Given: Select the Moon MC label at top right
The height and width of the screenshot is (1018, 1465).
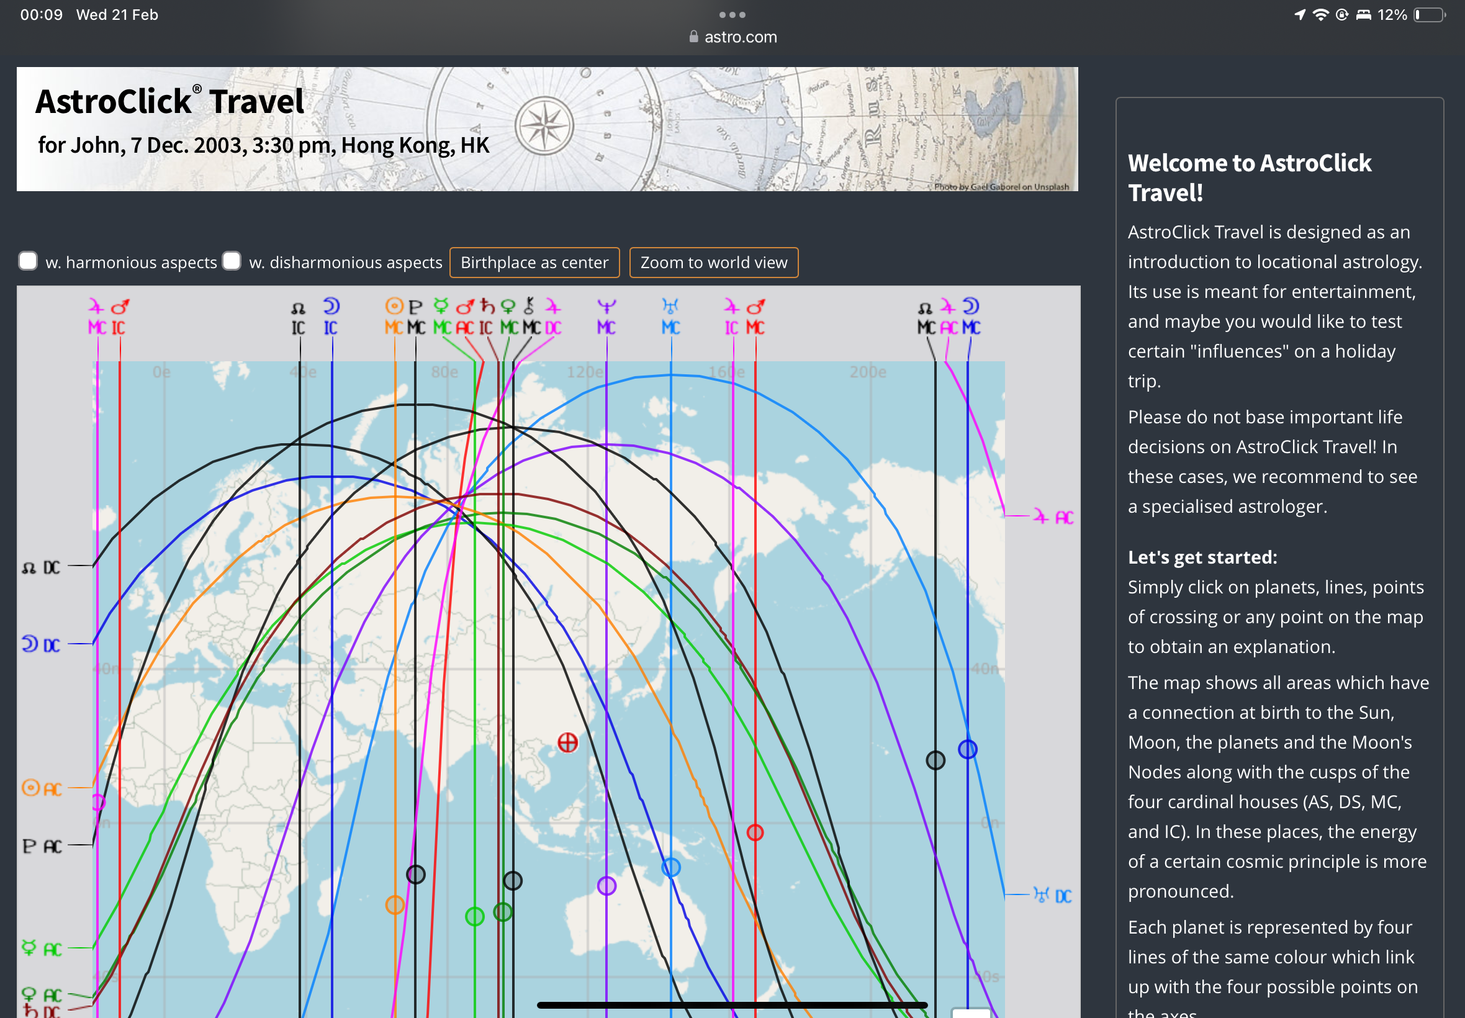Looking at the screenshot, I should pos(971,317).
